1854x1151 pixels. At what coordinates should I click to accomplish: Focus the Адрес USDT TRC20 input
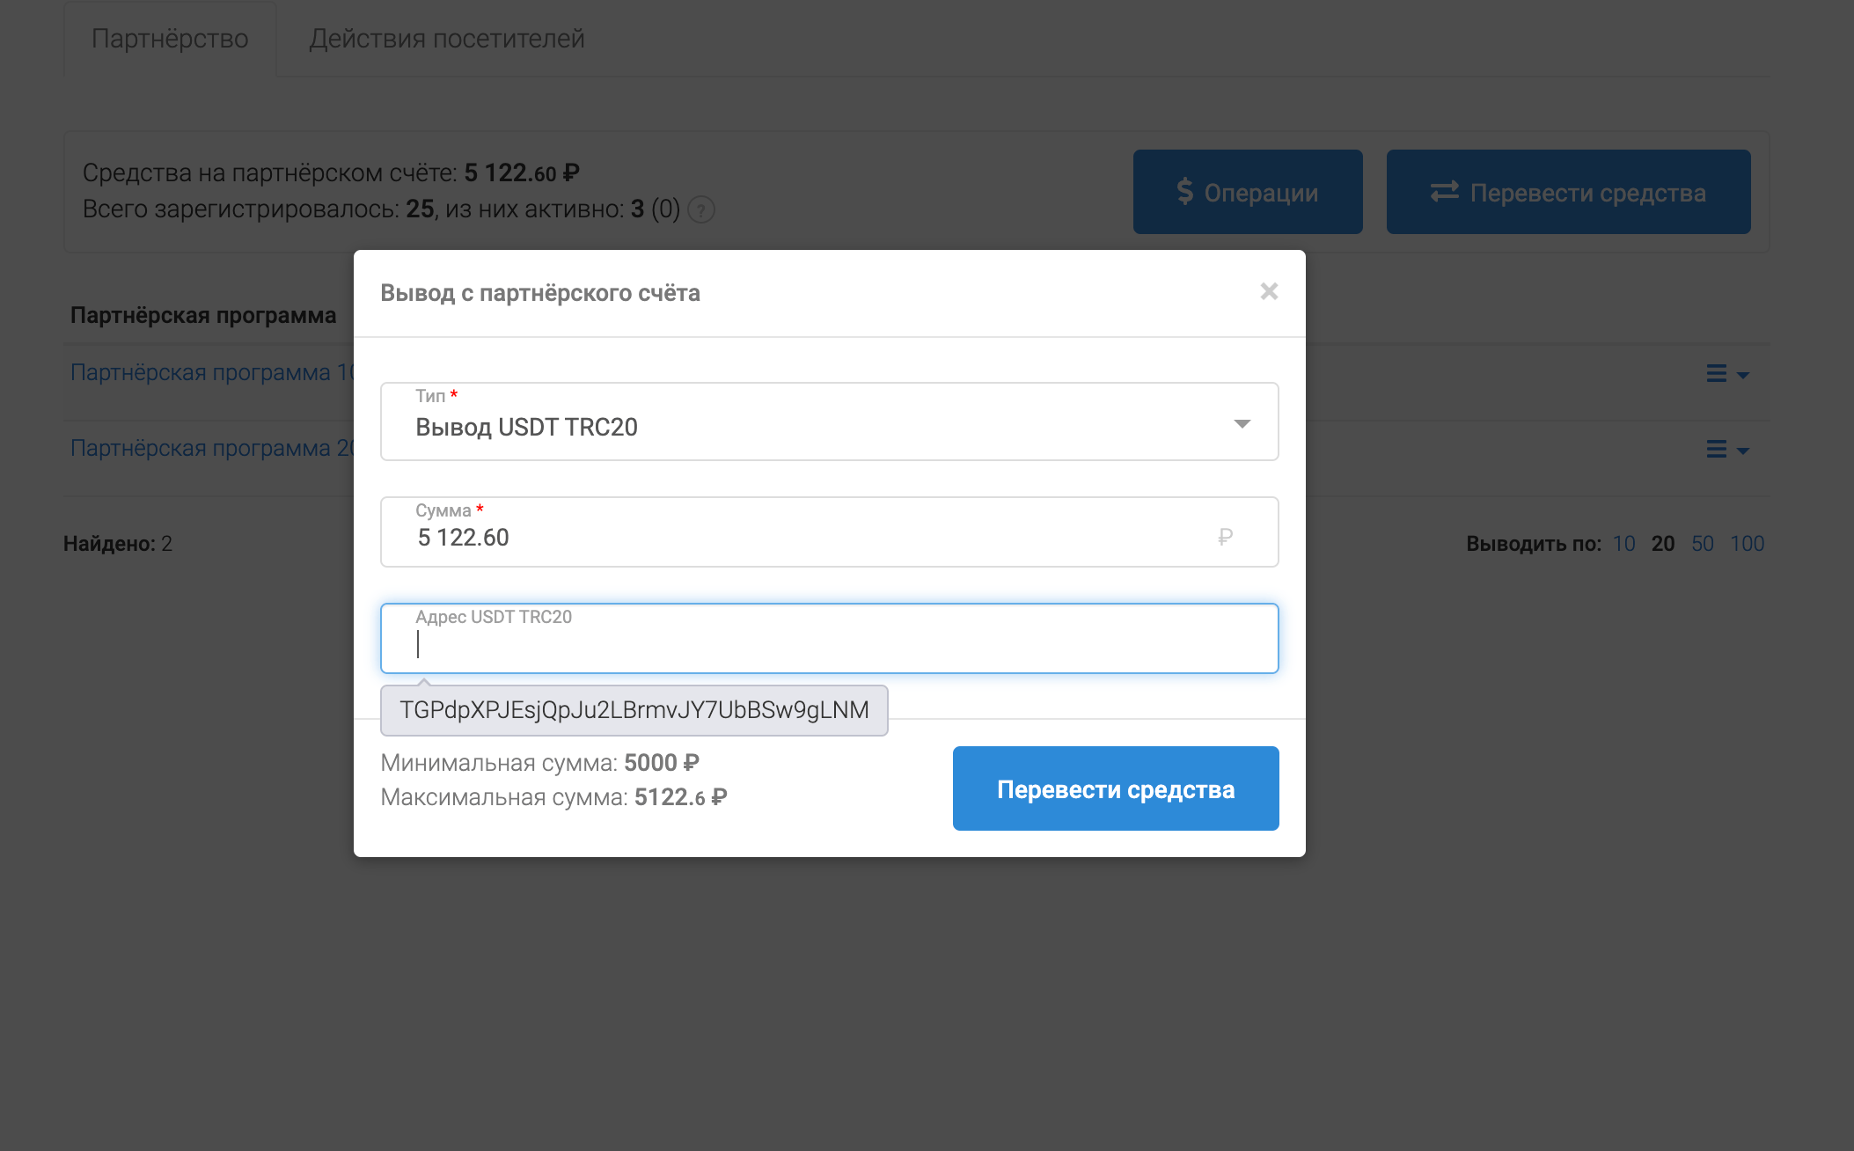point(827,646)
